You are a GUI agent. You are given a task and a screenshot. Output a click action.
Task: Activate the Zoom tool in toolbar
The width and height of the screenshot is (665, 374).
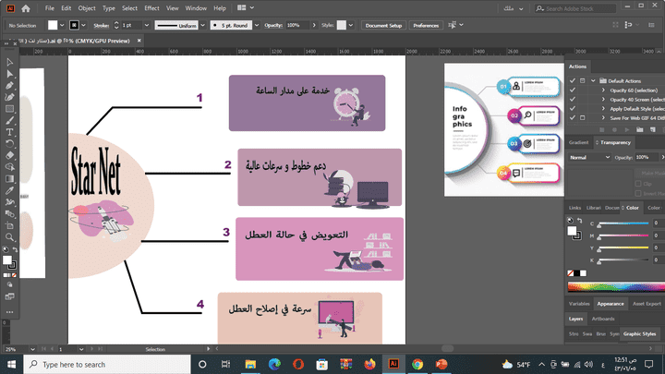[x=9, y=237]
